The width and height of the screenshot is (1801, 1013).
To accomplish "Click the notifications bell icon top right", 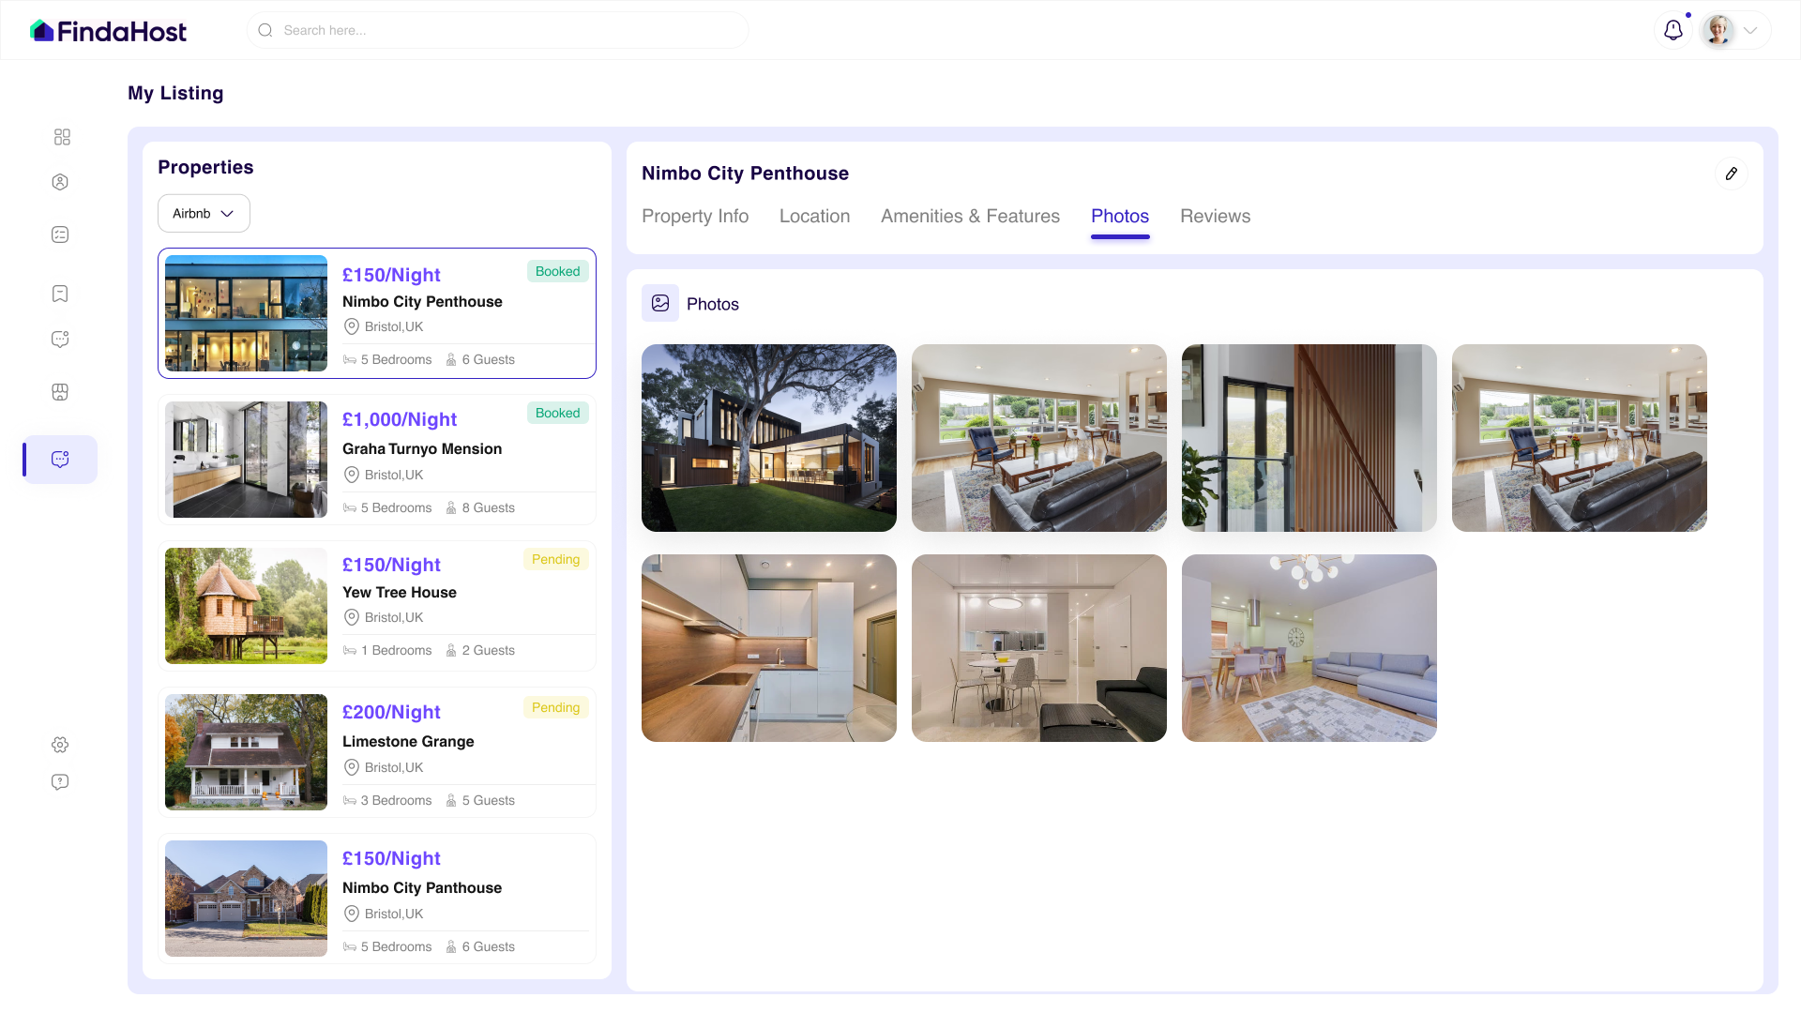I will click(x=1673, y=30).
